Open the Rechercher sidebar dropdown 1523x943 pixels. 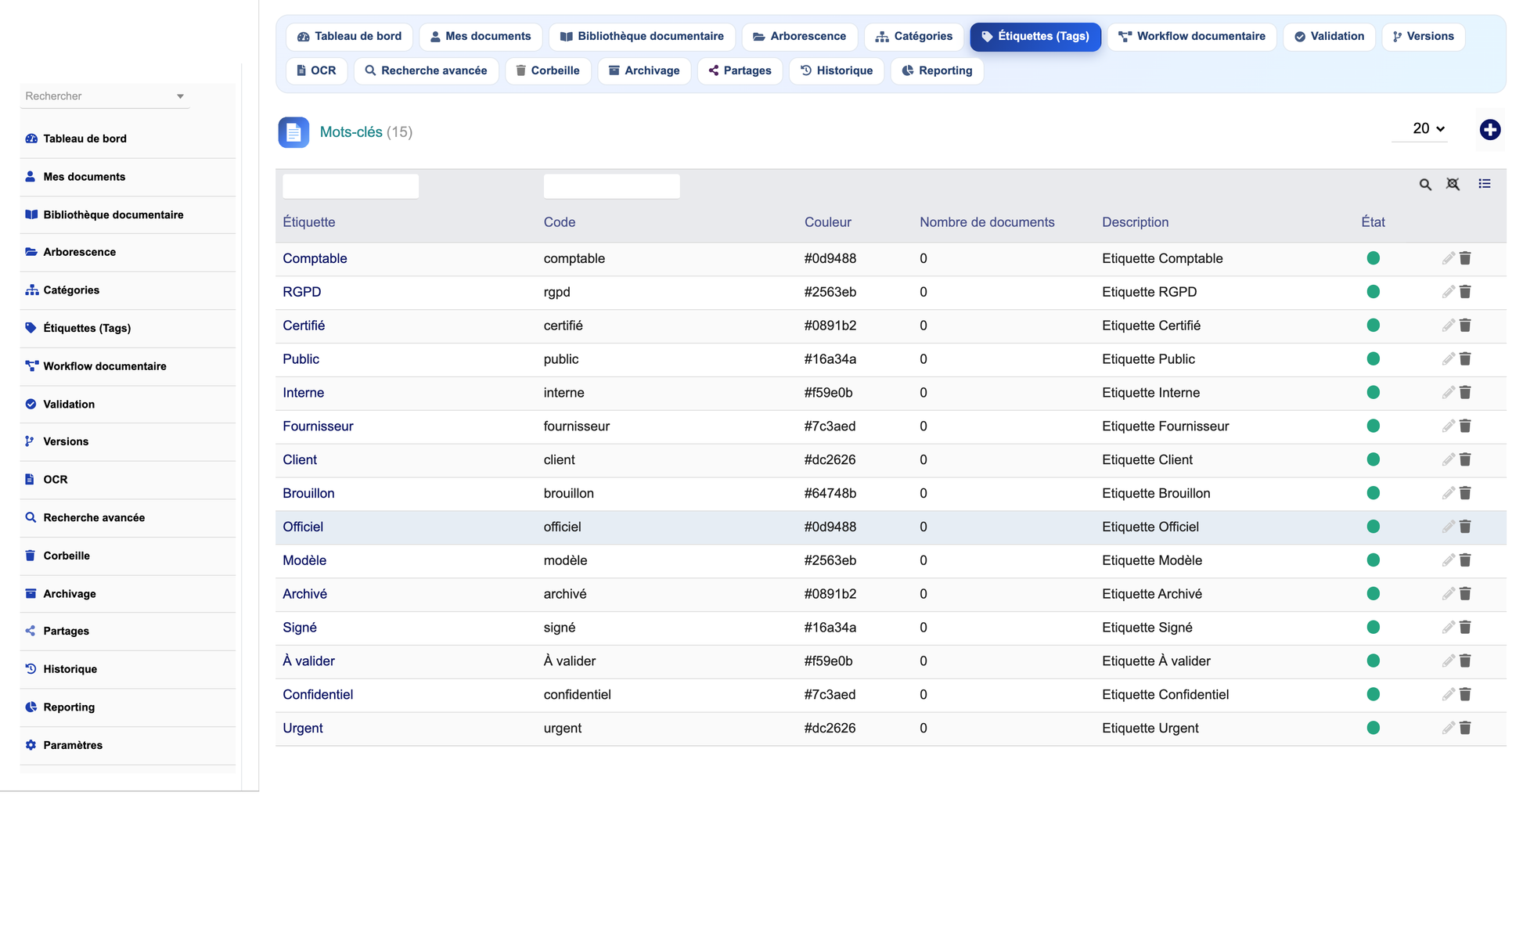coord(105,96)
